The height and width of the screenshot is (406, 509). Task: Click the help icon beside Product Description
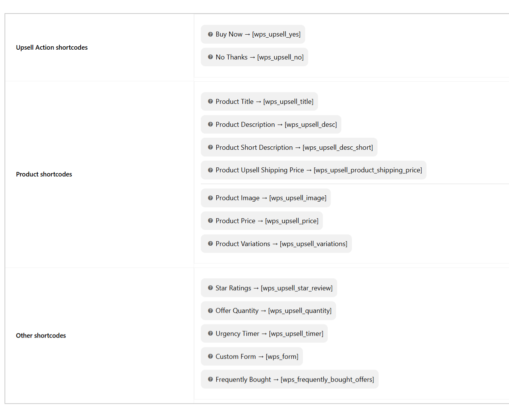click(210, 125)
